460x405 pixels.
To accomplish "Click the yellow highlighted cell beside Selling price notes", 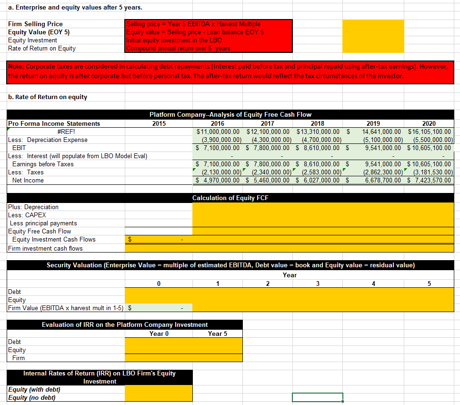I will [x=373, y=36].
